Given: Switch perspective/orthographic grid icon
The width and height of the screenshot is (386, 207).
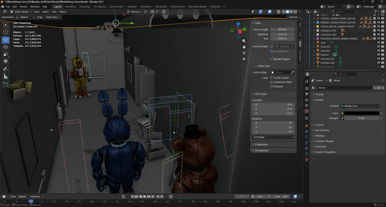Looking at the screenshot, I should [x=244, y=59].
